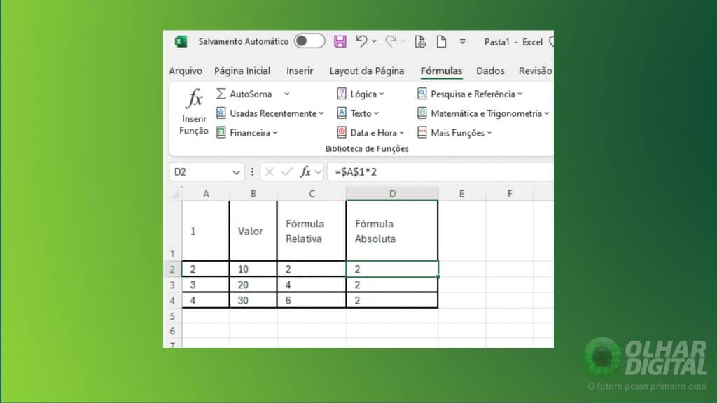The height and width of the screenshot is (403, 717).
Task: Create new document via blank page icon
Action: point(442,41)
